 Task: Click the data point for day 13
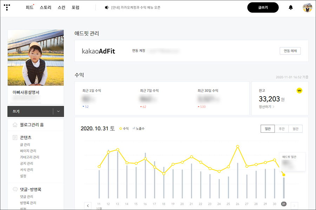coord(118,149)
